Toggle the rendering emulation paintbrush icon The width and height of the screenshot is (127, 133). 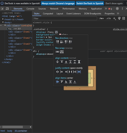pyautogui.click(x=119, y=18)
